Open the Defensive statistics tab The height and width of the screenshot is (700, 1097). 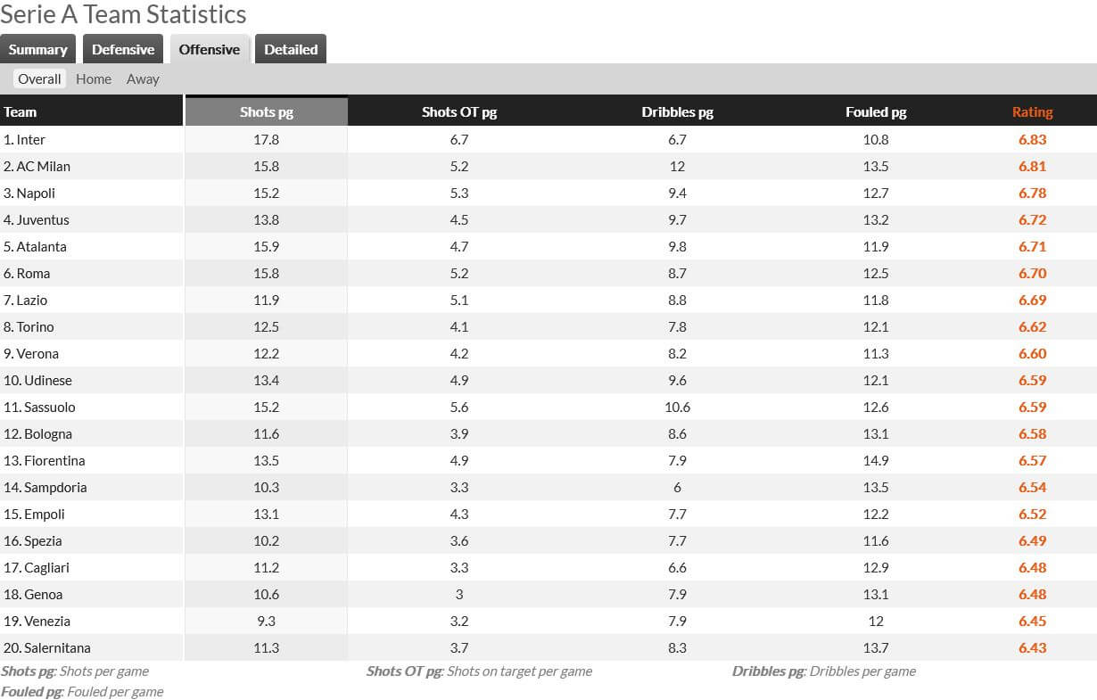tap(123, 50)
